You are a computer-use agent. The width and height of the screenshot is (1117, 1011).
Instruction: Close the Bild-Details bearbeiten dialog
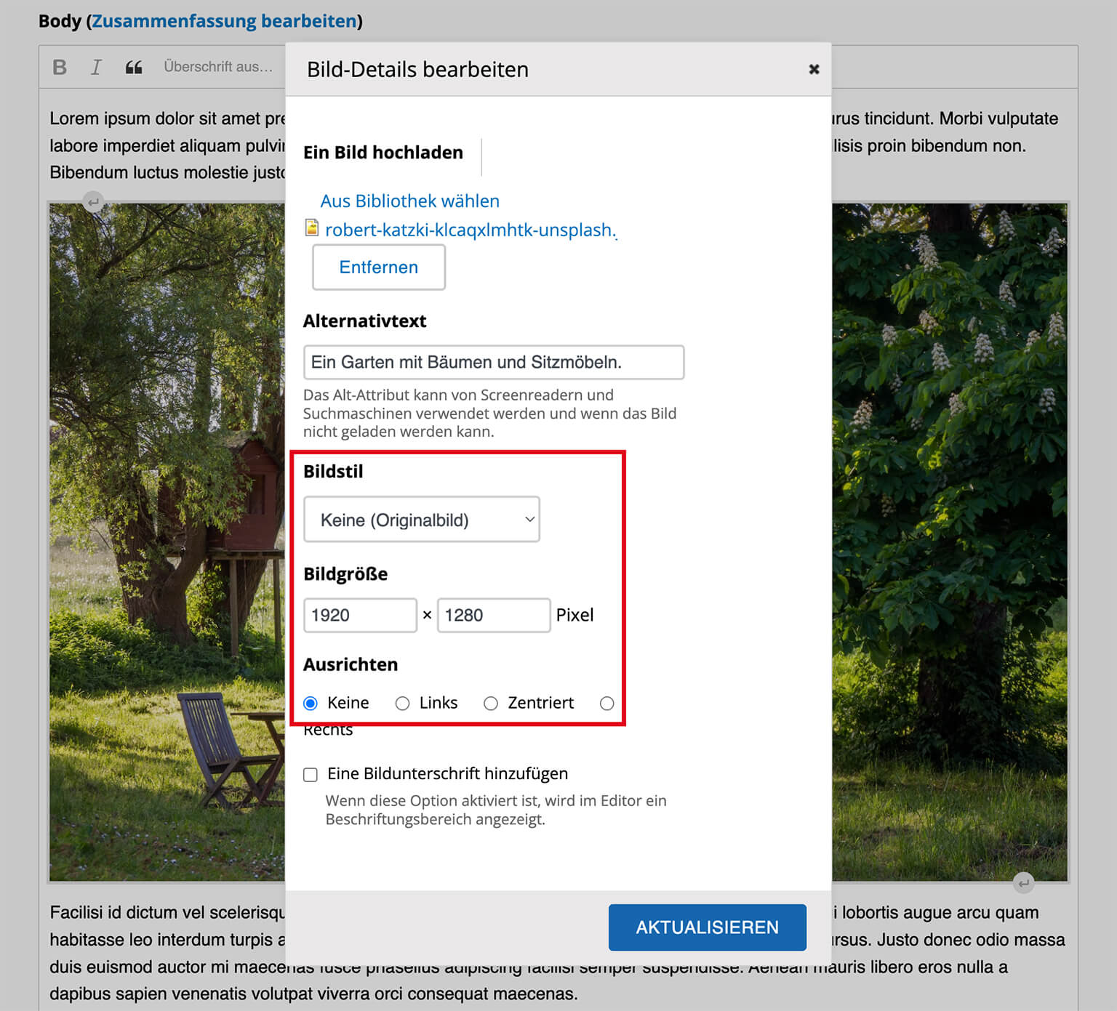[x=813, y=69]
